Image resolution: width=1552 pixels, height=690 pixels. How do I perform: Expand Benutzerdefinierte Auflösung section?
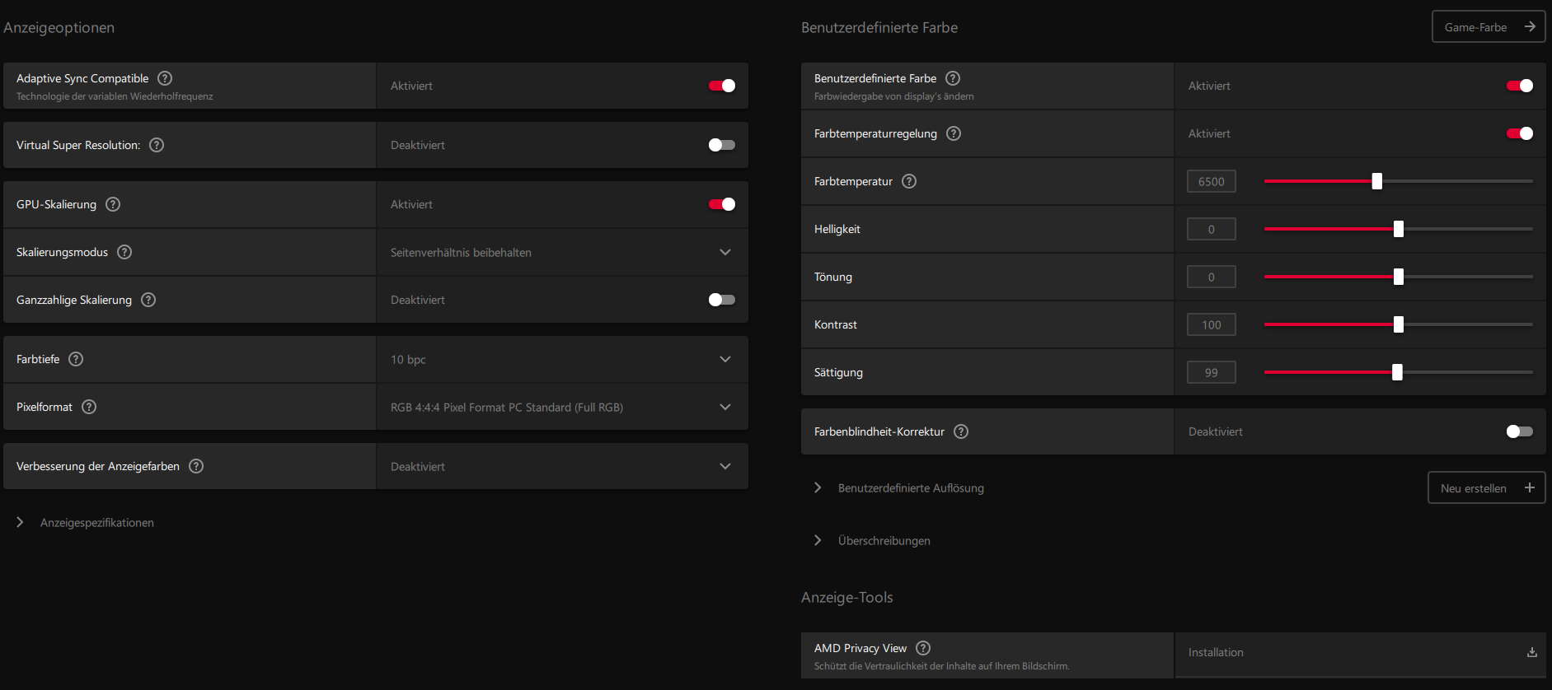[818, 488]
